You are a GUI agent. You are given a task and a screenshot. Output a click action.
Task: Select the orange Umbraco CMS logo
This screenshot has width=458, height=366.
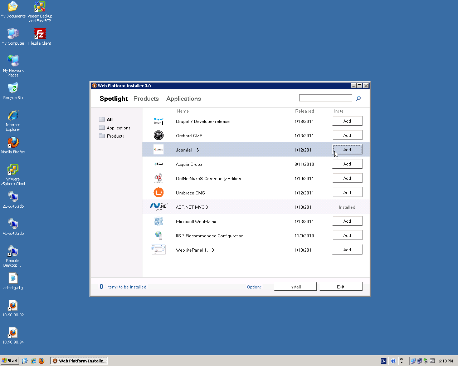159,193
